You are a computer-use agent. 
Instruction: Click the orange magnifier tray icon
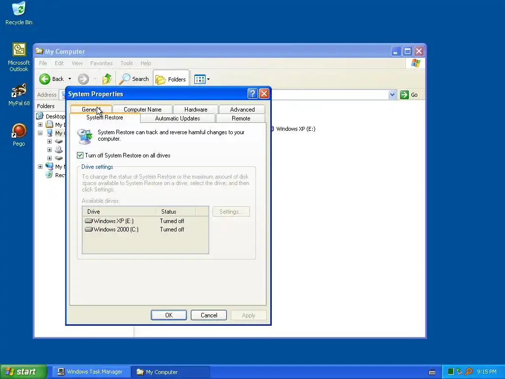pyautogui.click(x=469, y=372)
